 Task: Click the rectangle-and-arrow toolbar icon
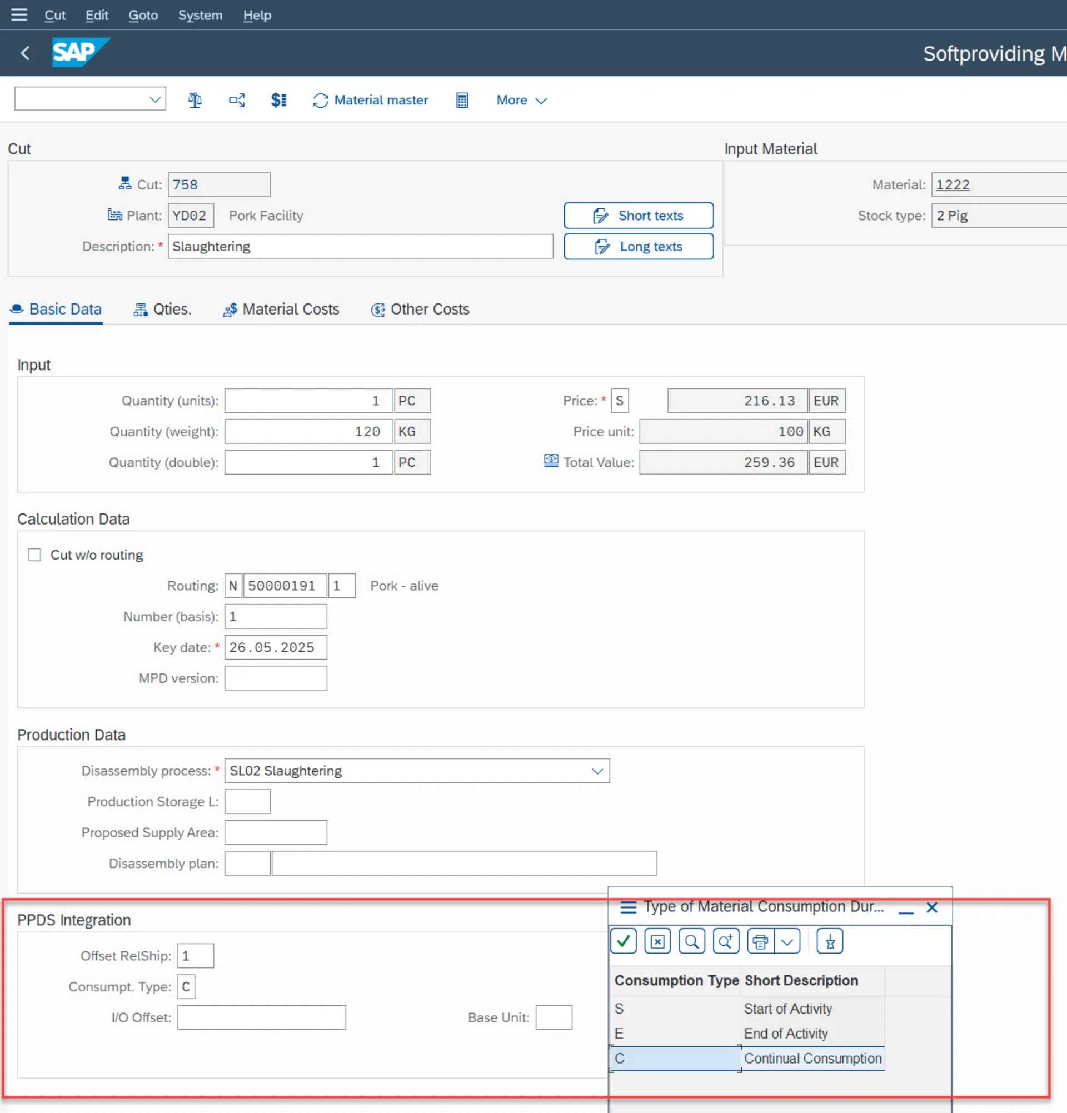(x=237, y=101)
